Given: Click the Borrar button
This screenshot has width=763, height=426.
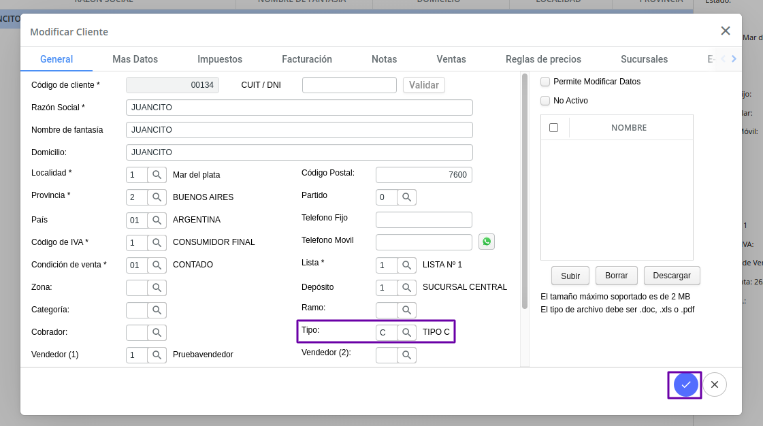Looking at the screenshot, I should click(617, 276).
